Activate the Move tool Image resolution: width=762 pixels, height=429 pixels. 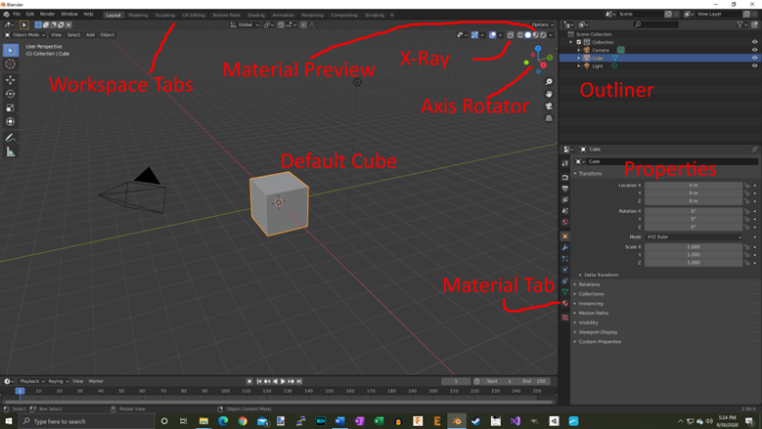(11, 80)
